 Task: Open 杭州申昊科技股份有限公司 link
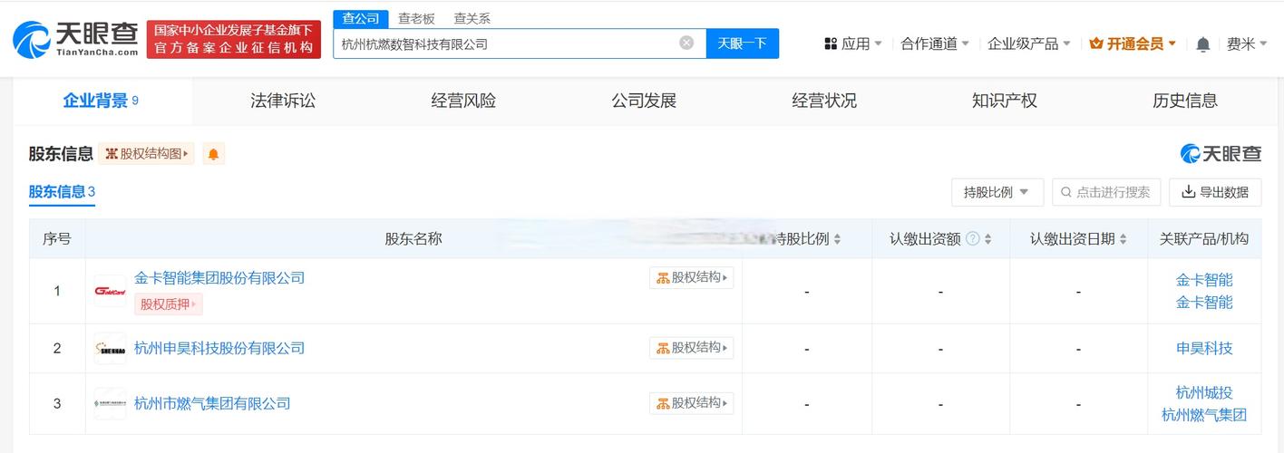[x=219, y=348]
